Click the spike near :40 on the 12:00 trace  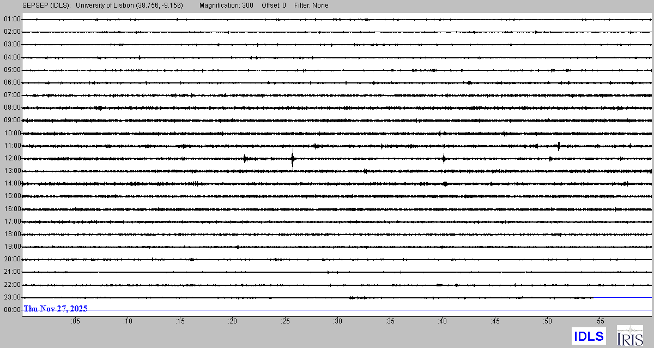pyautogui.click(x=444, y=159)
